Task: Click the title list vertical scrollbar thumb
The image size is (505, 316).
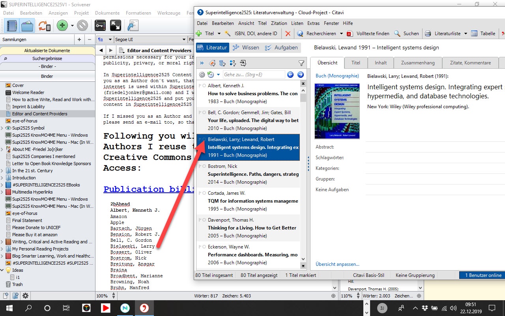Action: point(303,97)
